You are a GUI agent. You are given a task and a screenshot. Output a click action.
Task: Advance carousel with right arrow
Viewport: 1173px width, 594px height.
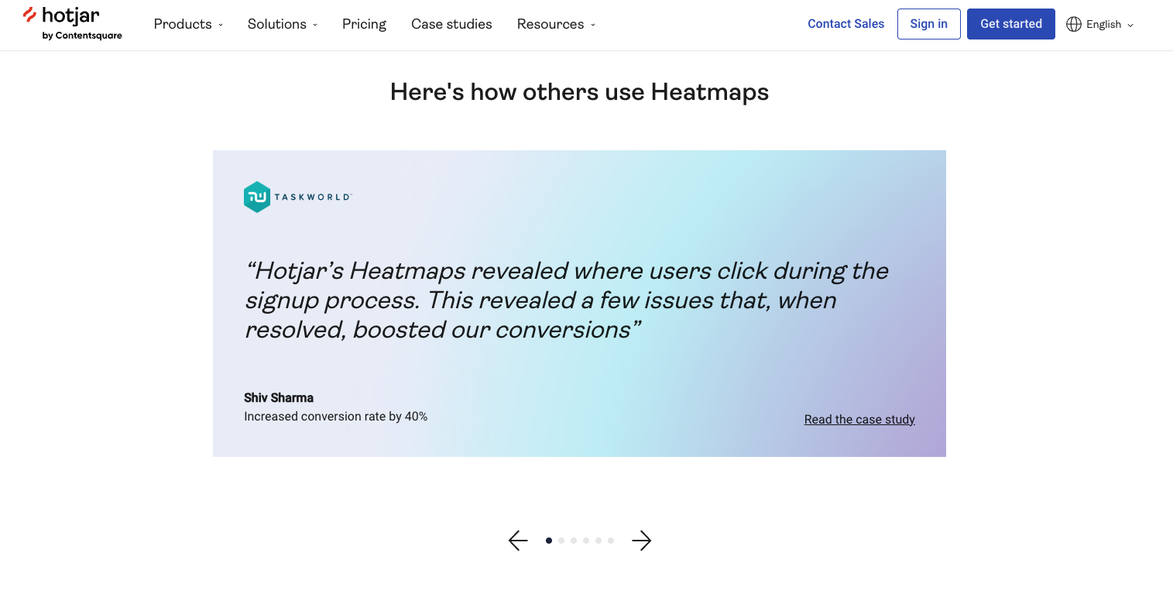(641, 541)
